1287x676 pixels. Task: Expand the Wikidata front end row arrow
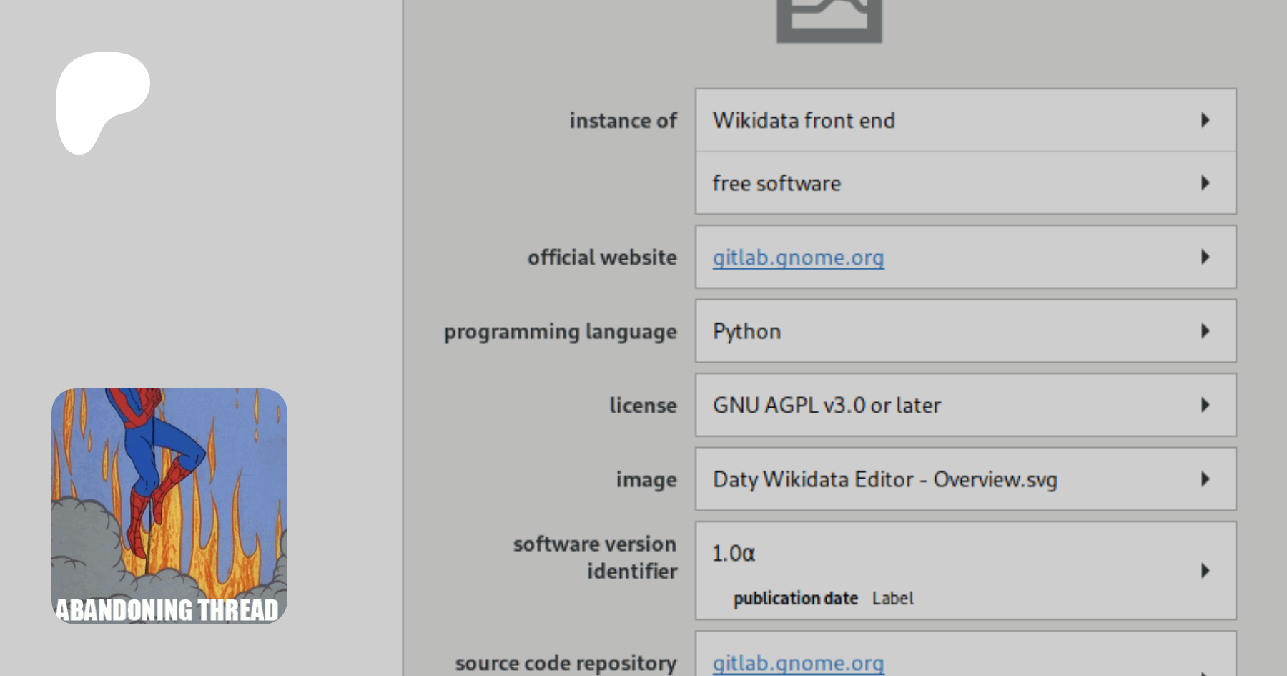pos(1205,120)
